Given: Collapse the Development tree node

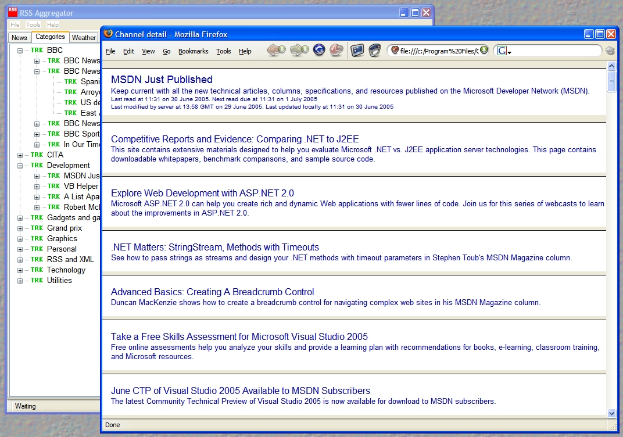Looking at the screenshot, I should coord(20,166).
